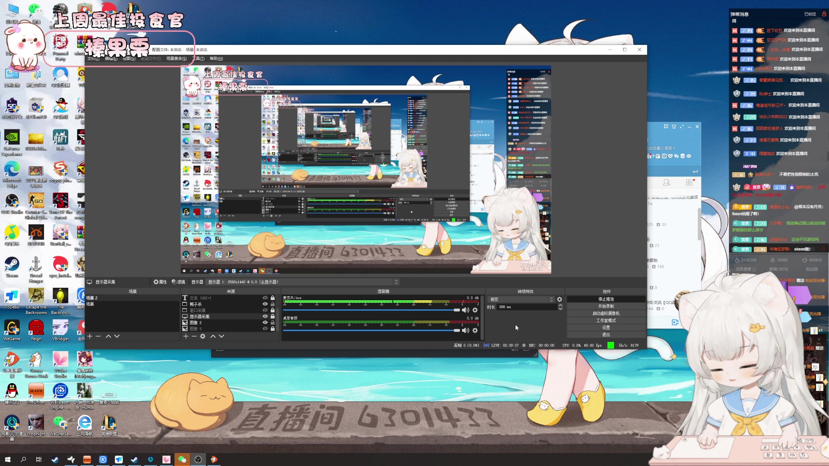Click 开始录制 button
This screenshot has height=466, width=829.
point(606,306)
